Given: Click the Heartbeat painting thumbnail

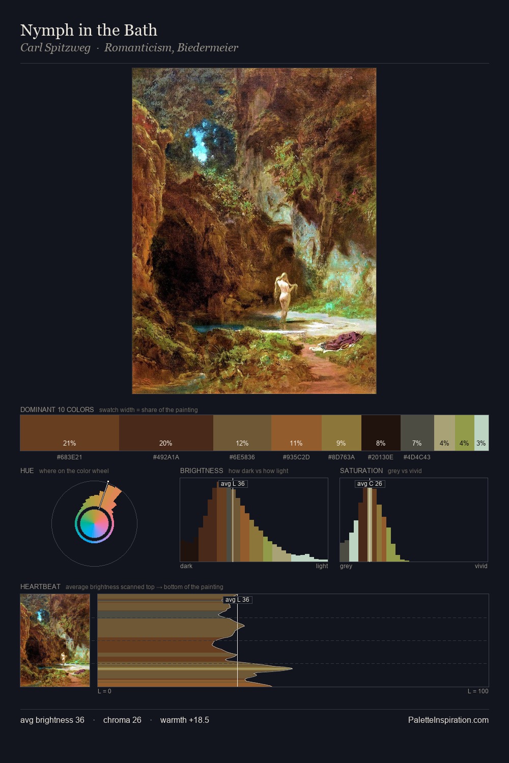Looking at the screenshot, I should (55, 640).
